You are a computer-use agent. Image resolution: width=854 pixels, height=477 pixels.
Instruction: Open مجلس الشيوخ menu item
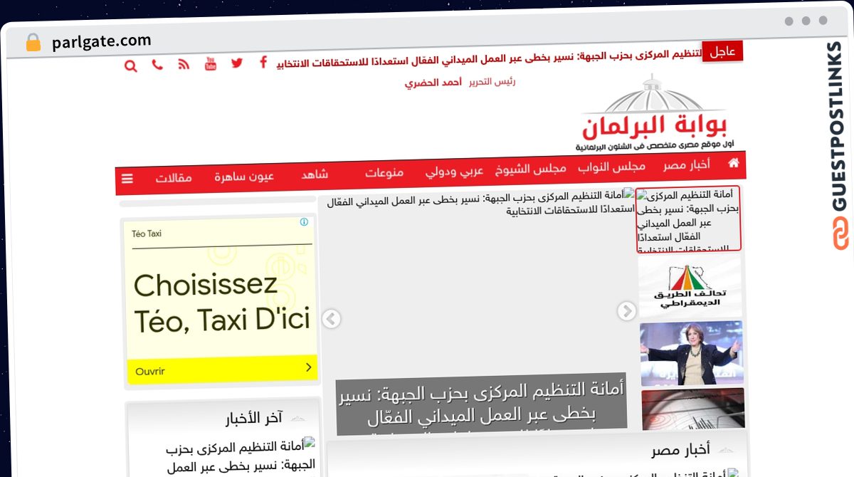531,169
